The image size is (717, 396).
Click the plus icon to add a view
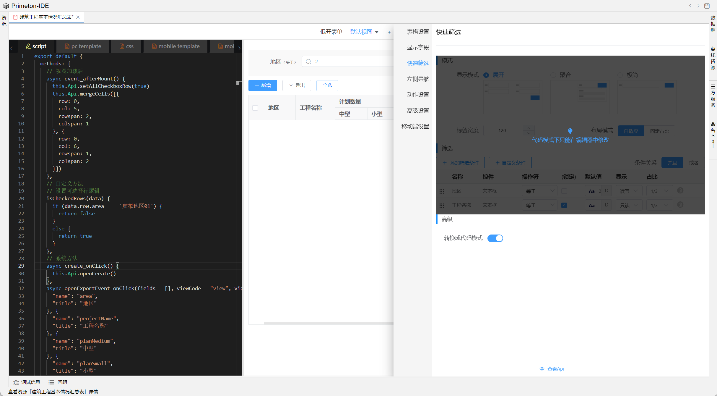[389, 32]
